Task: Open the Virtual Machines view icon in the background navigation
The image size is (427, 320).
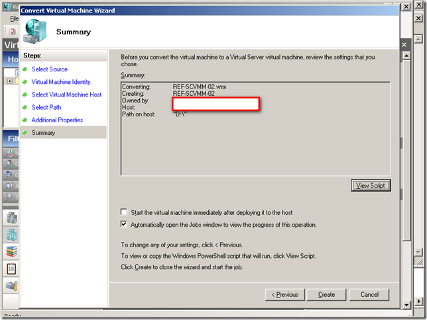Action: (x=11, y=235)
